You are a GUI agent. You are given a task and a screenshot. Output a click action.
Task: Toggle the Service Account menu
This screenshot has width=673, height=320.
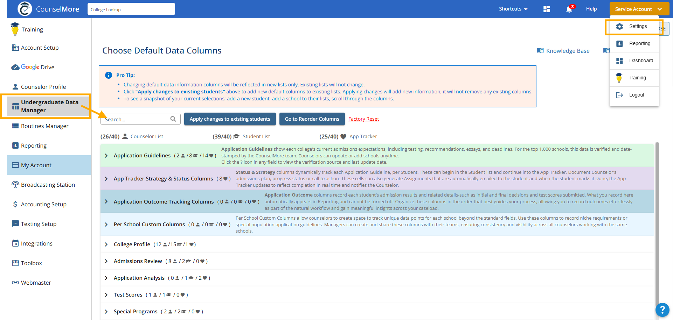click(x=638, y=9)
